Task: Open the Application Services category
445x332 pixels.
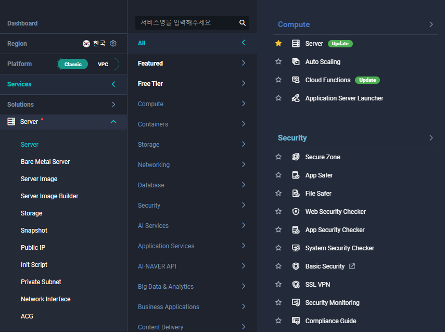Action: [192, 246]
